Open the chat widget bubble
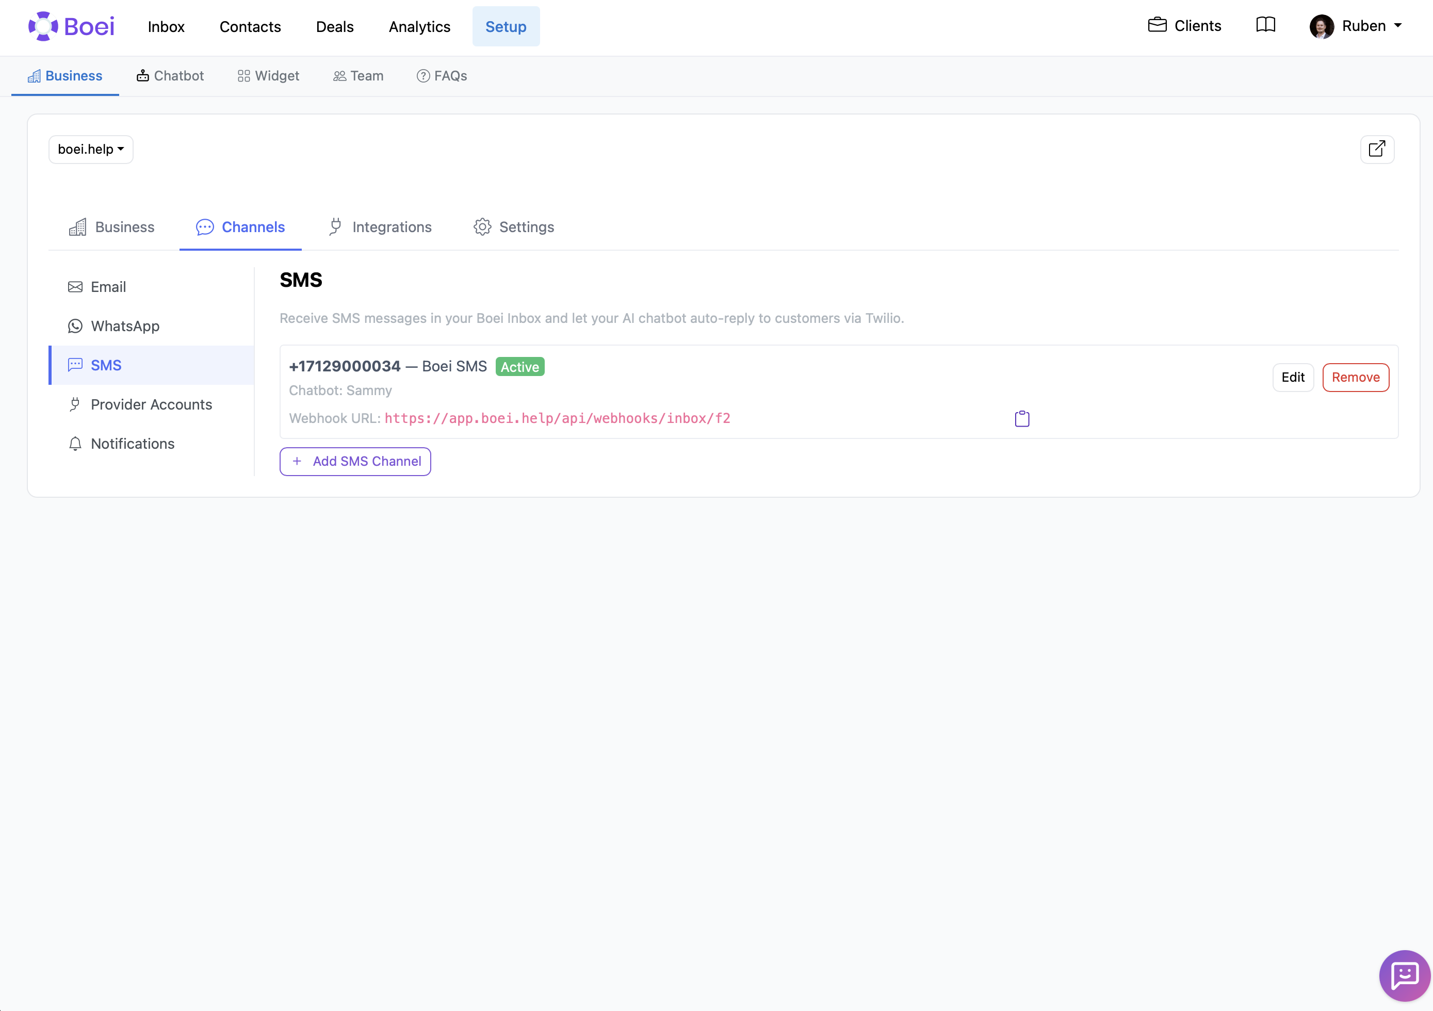This screenshot has height=1011, width=1433. pos(1404,976)
